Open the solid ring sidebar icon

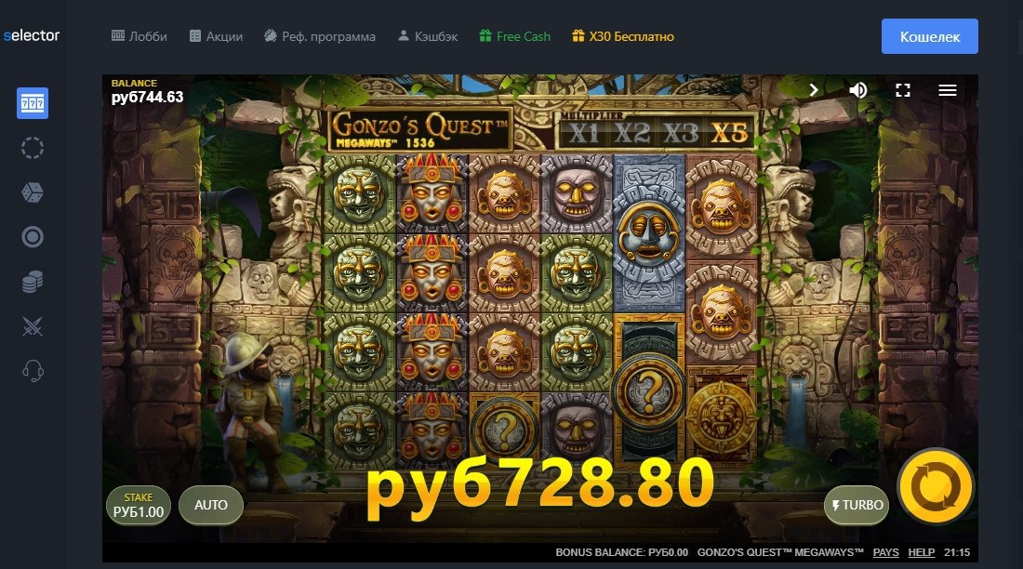32,237
